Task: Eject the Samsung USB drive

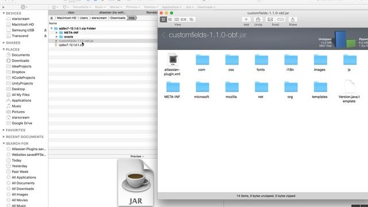Action: tap(45, 30)
